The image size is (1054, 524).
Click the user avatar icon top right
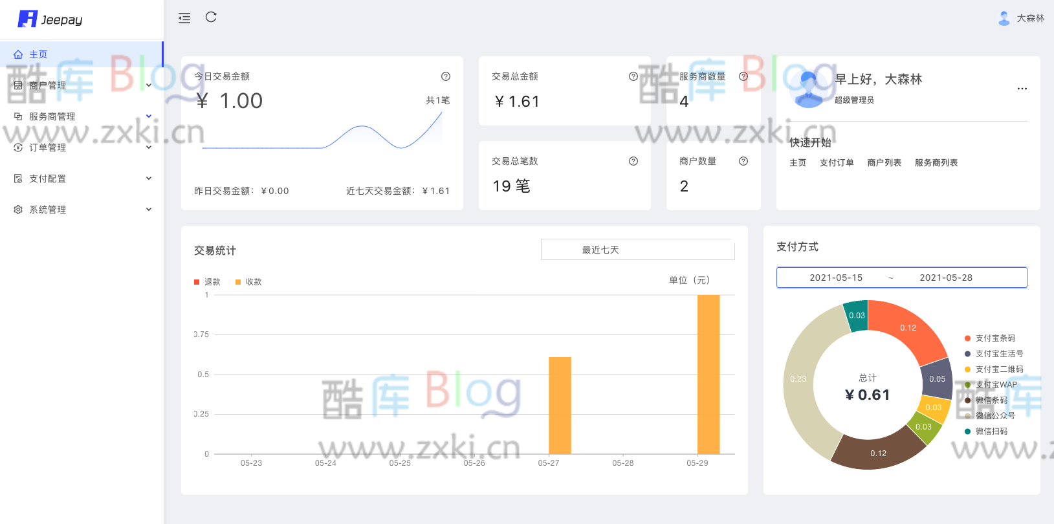point(1004,18)
